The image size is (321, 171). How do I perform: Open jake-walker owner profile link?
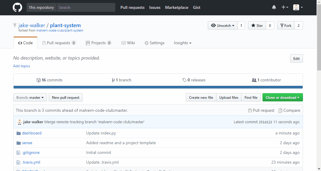click(x=32, y=25)
